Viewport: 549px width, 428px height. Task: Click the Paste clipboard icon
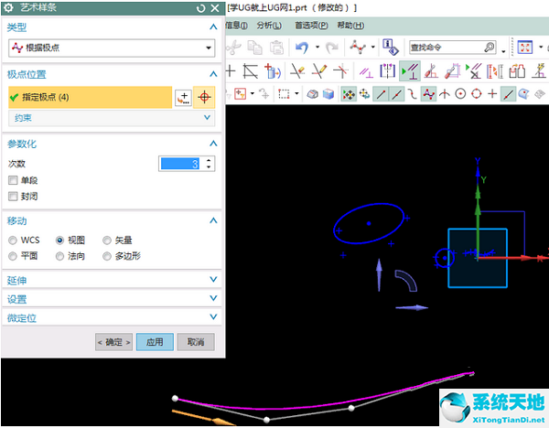coord(276,48)
